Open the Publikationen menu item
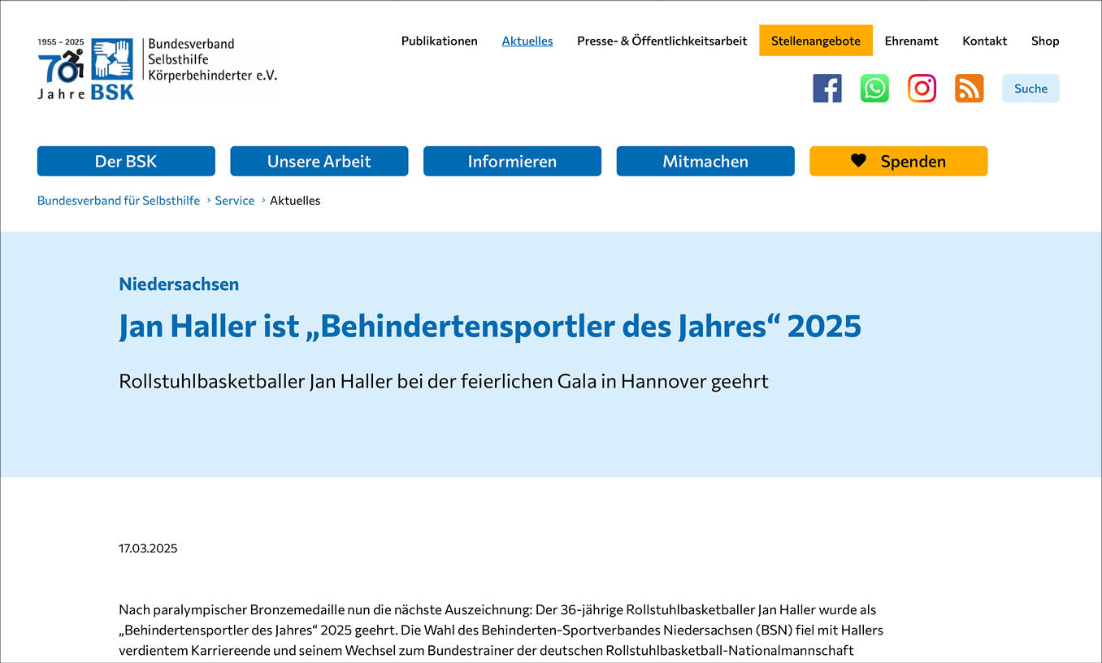 click(x=439, y=41)
